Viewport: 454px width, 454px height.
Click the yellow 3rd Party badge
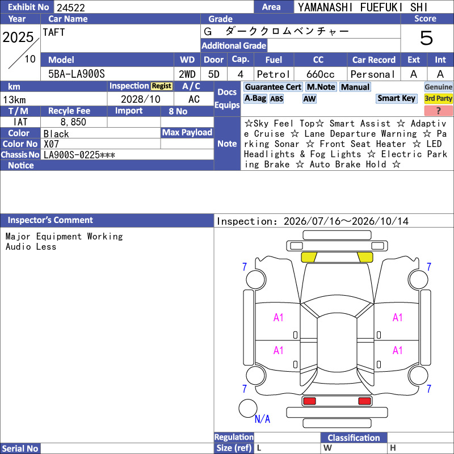pyautogui.click(x=438, y=98)
